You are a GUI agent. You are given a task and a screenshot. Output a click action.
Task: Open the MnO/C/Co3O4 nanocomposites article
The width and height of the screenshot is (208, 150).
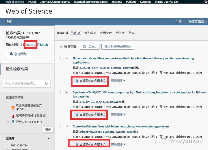(140, 94)
